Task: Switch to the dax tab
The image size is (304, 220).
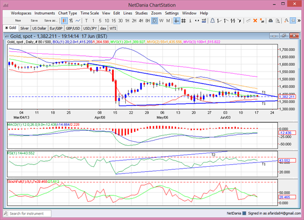Action: tap(103, 28)
